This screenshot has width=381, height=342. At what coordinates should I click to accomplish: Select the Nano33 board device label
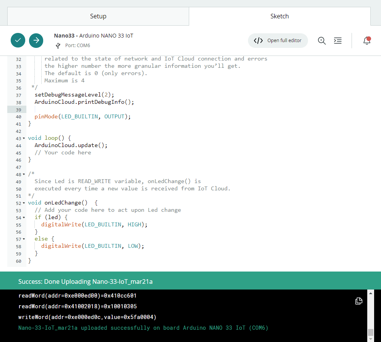94,36
